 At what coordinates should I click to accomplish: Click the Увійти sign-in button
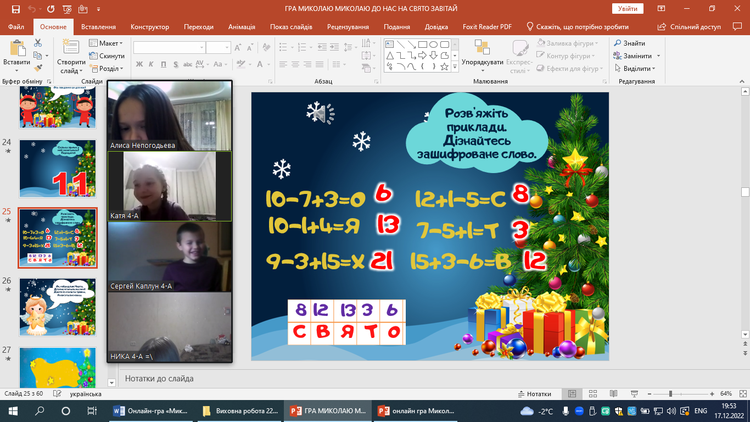(x=628, y=9)
